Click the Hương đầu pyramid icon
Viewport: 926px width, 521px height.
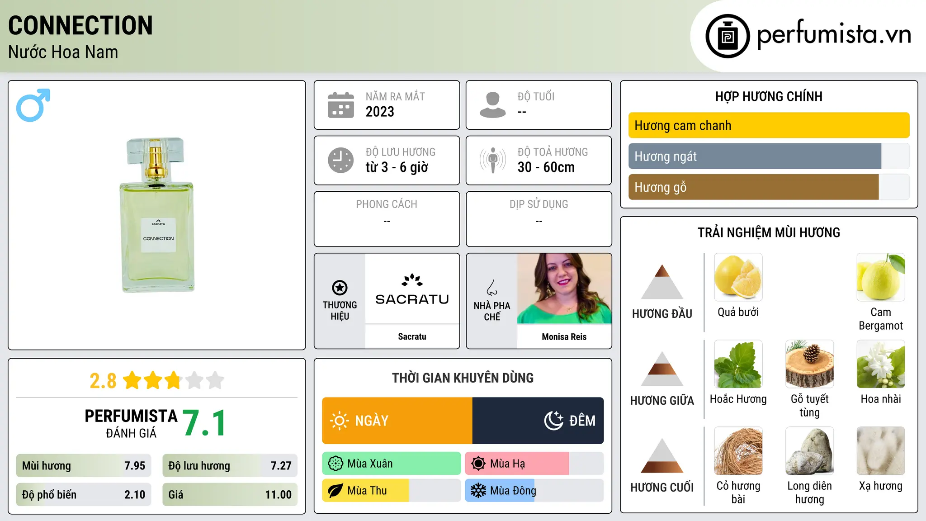click(662, 282)
